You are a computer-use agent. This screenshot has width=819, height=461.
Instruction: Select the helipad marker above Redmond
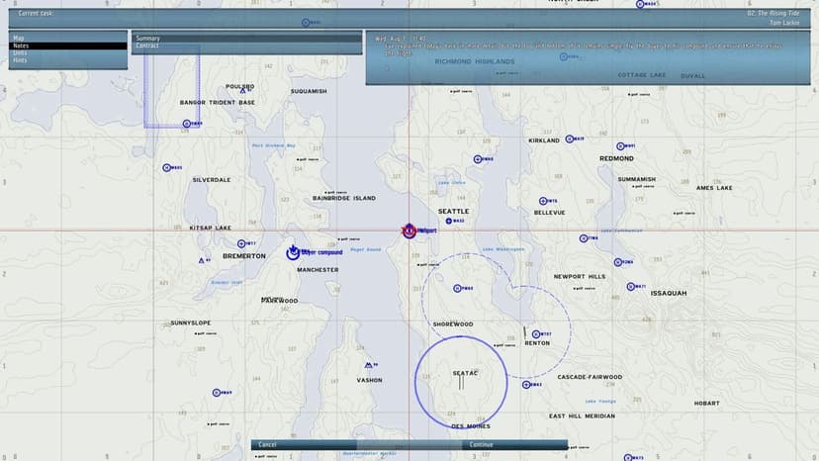(x=620, y=146)
